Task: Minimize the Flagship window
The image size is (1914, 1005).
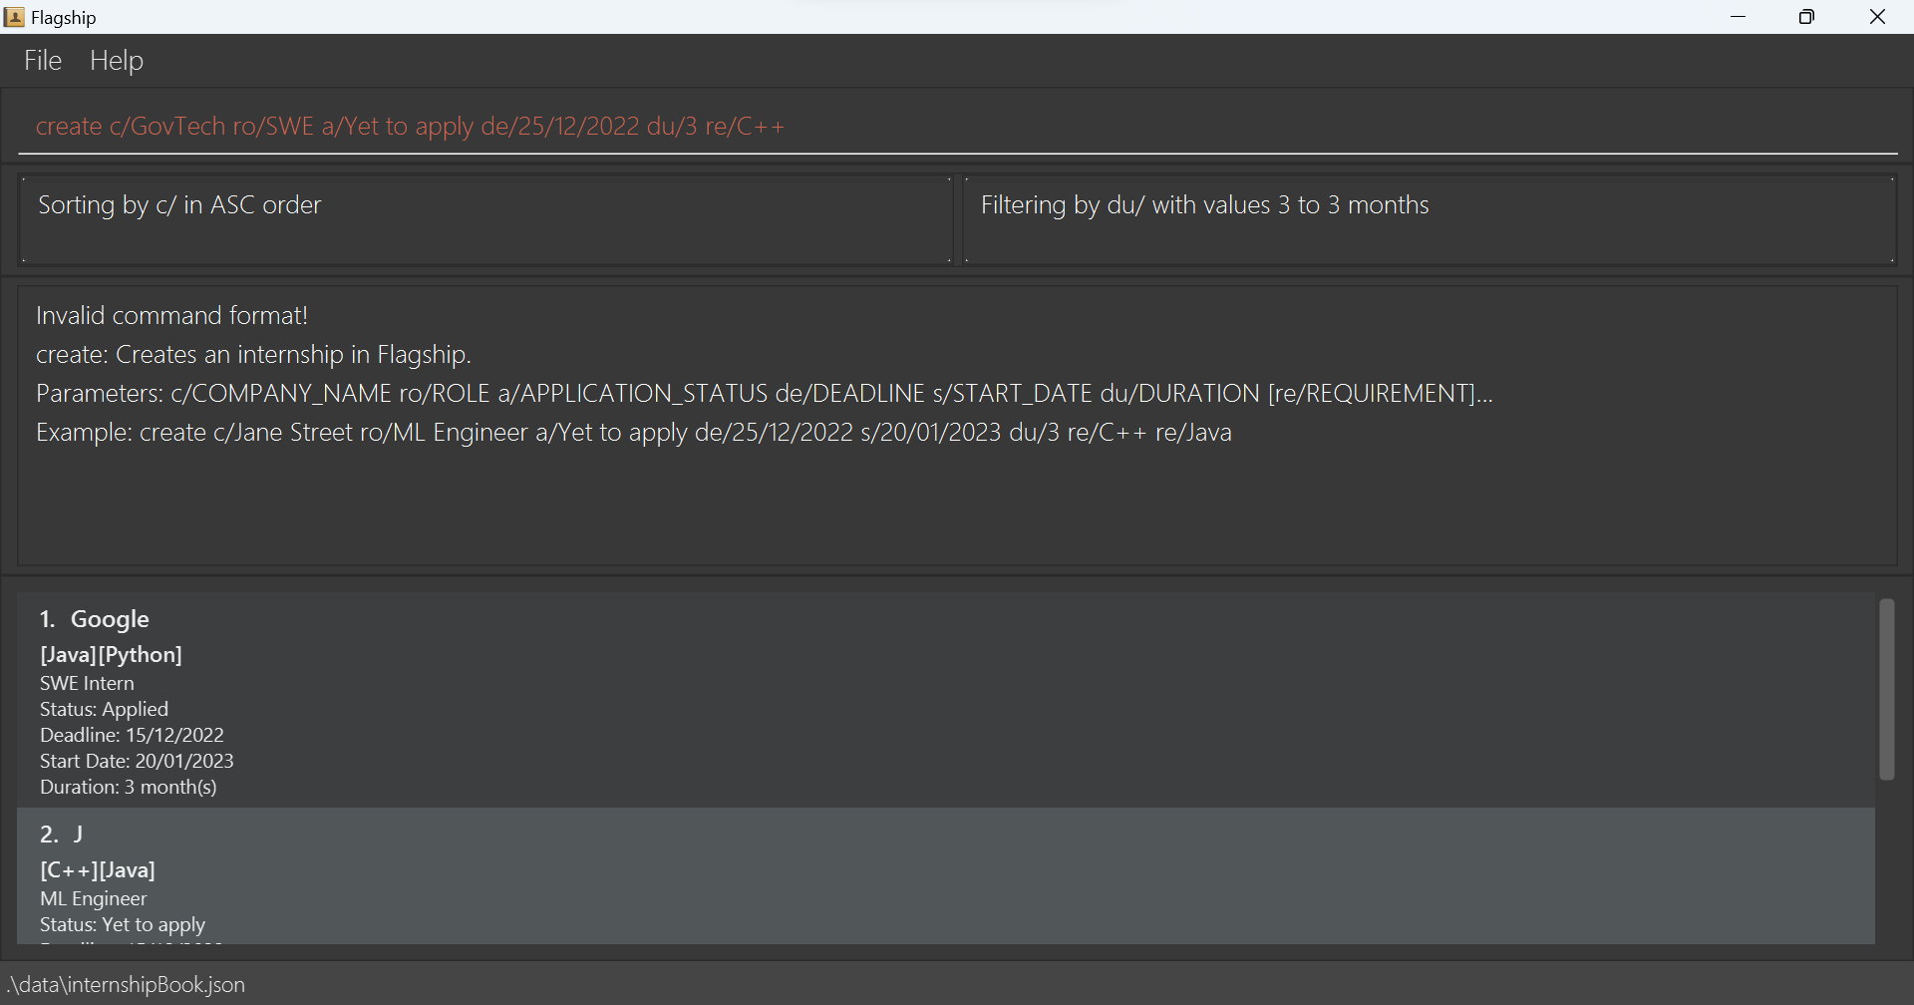Action: coord(1739,17)
